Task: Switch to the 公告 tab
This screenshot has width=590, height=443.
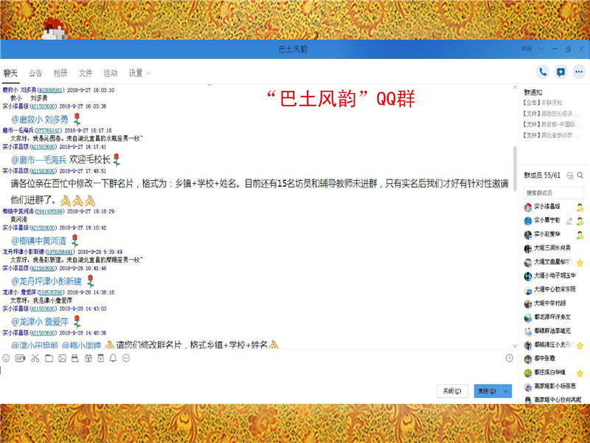Action: [35, 73]
